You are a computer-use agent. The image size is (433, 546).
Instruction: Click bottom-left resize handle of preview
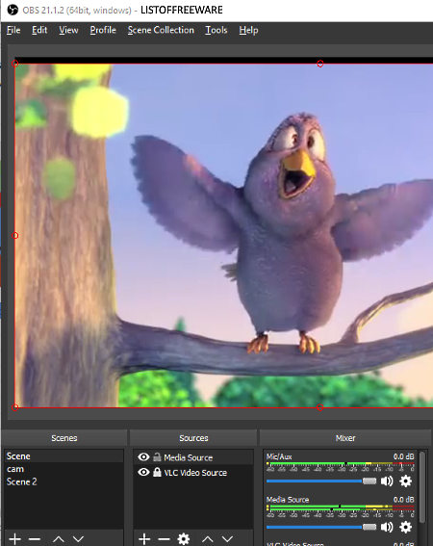click(15, 407)
